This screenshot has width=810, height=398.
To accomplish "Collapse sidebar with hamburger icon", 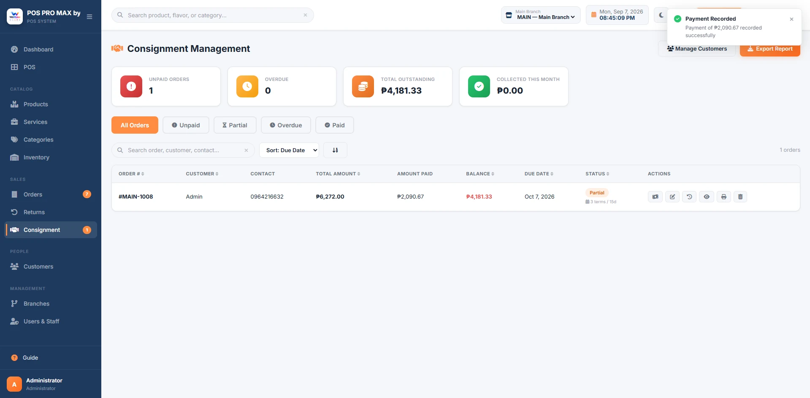I will click(x=89, y=17).
